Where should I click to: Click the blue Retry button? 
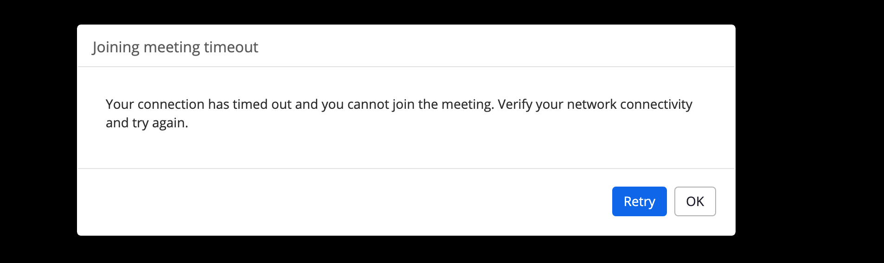pyautogui.click(x=639, y=201)
